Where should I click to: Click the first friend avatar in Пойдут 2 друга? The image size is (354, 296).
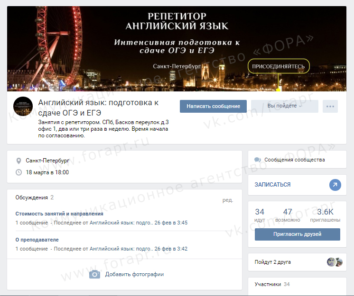tap(331, 262)
